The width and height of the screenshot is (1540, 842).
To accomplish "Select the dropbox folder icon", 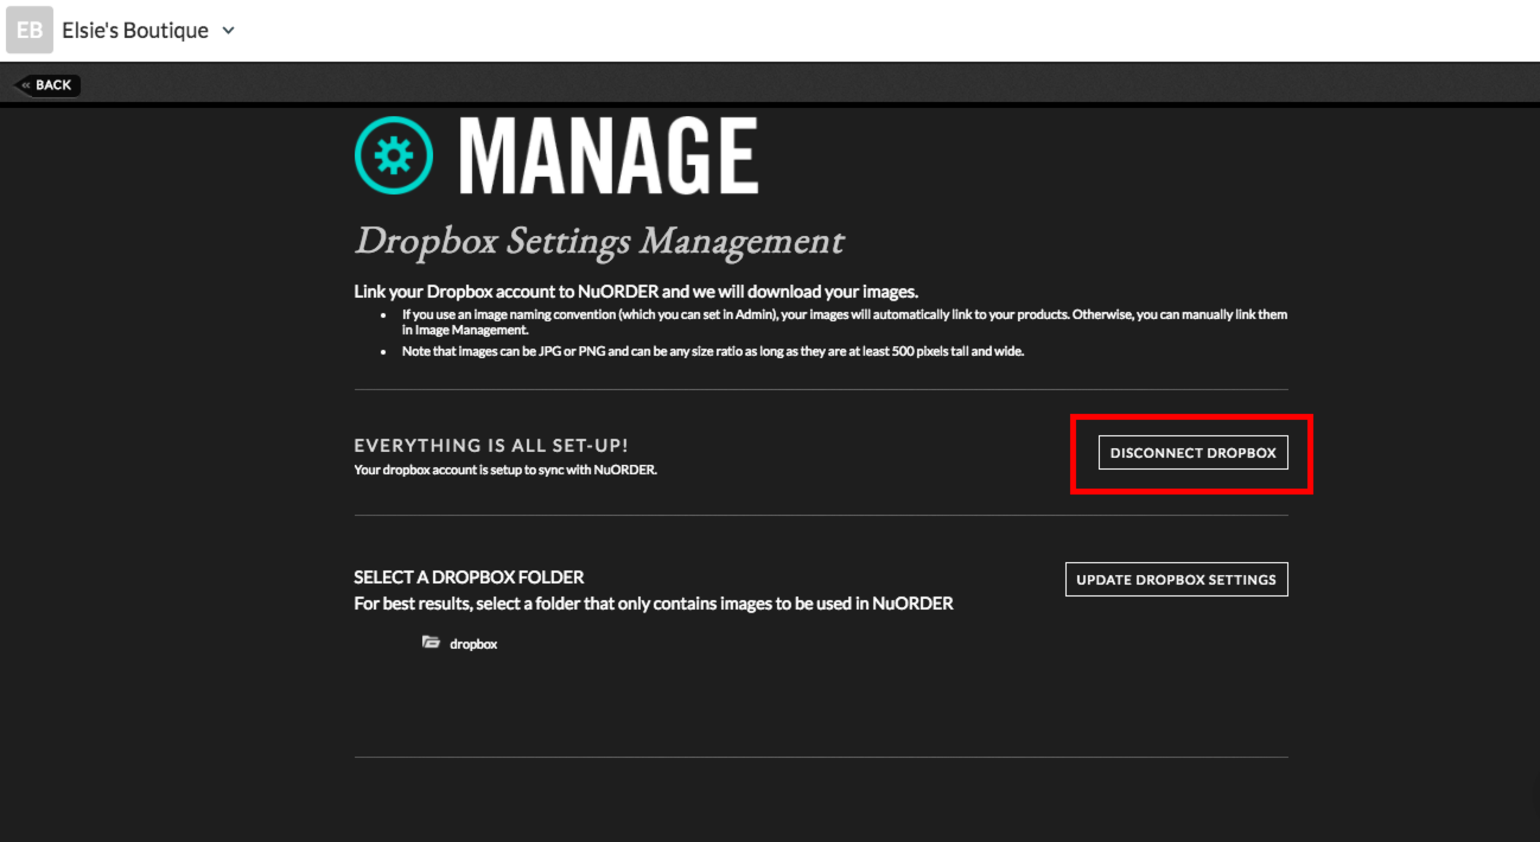I will (431, 642).
